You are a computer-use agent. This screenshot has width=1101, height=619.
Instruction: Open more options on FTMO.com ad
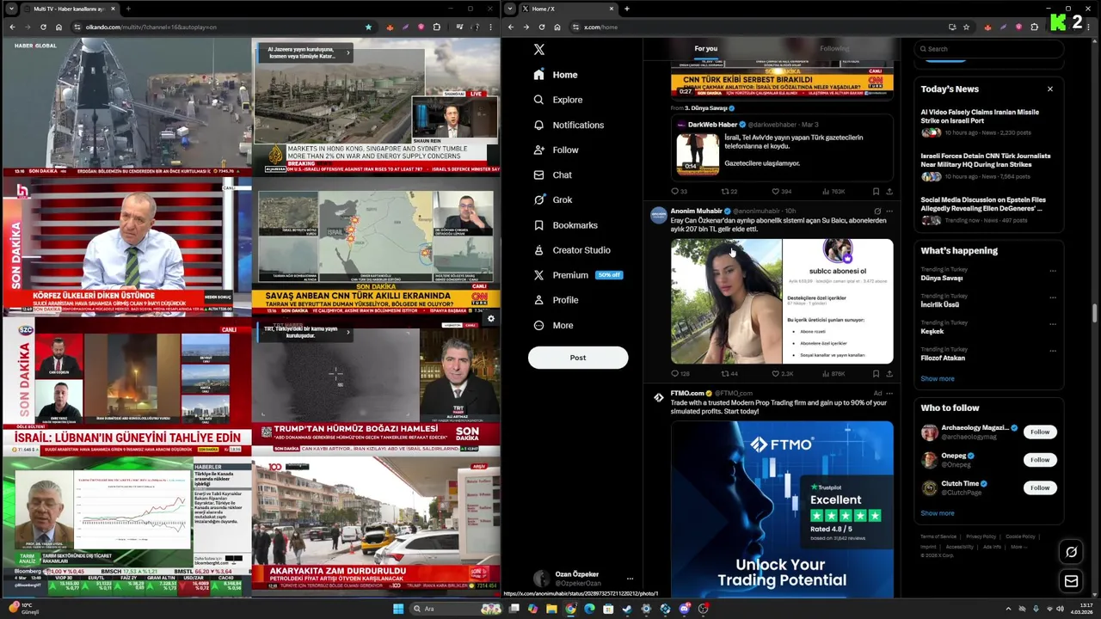889,394
